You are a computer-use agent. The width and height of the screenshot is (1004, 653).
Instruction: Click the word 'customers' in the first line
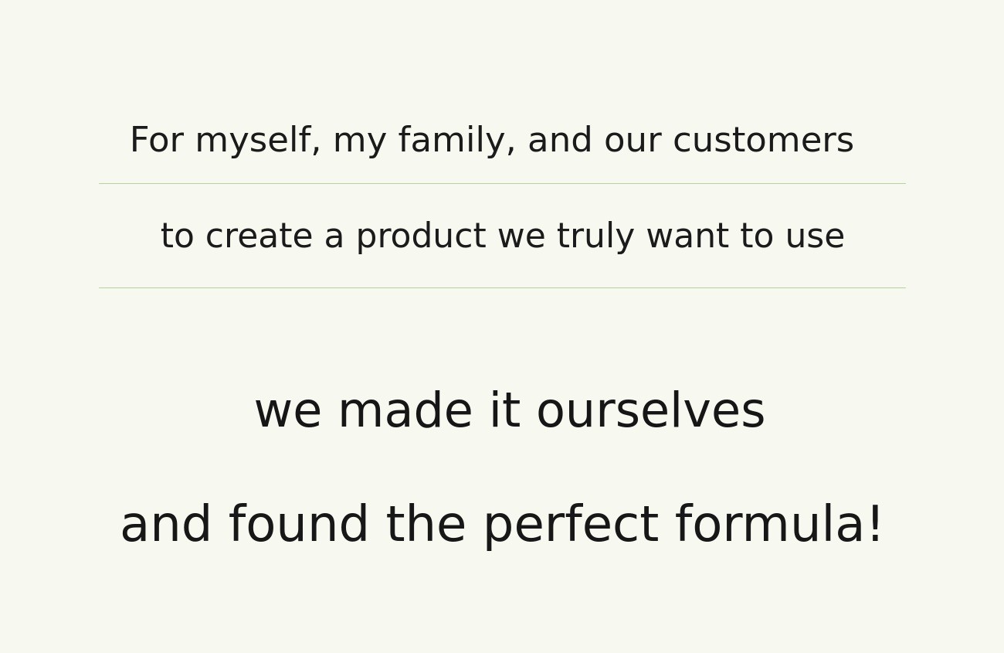763,141
